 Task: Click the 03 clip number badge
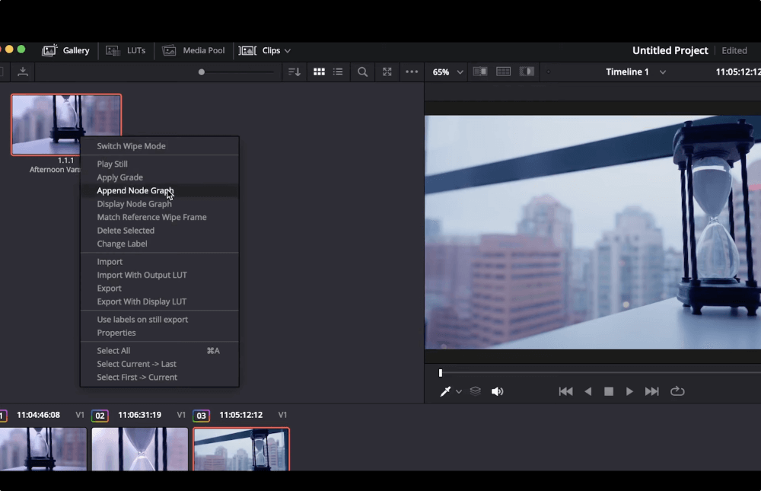point(201,416)
